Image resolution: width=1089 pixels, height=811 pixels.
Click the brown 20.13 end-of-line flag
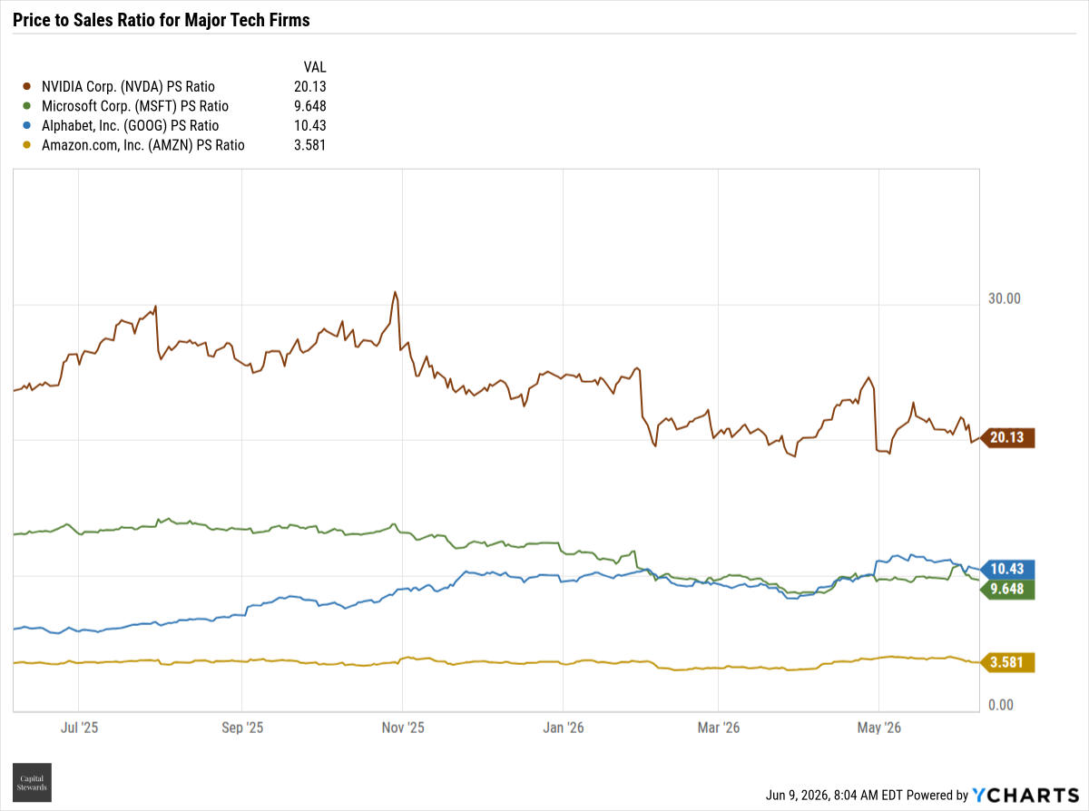point(1007,438)
